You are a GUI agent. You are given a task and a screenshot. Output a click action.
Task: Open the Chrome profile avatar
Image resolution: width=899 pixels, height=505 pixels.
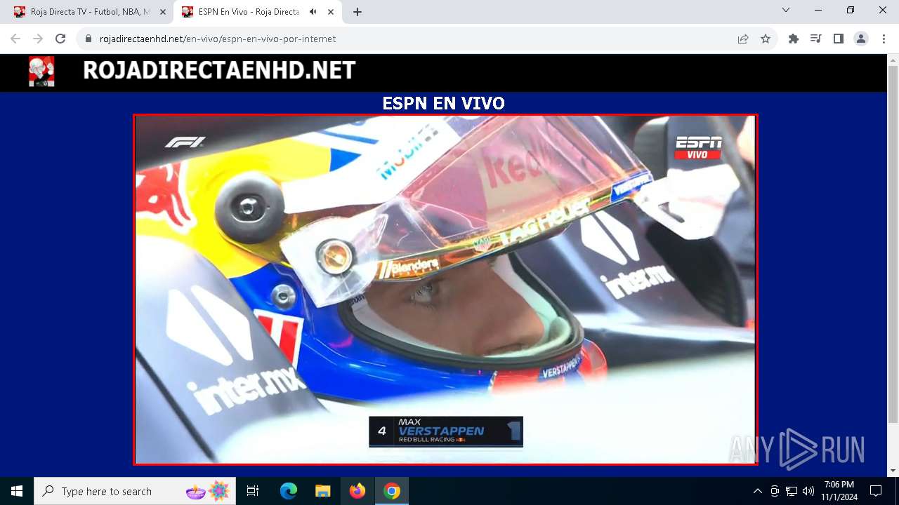pos(861,39)
